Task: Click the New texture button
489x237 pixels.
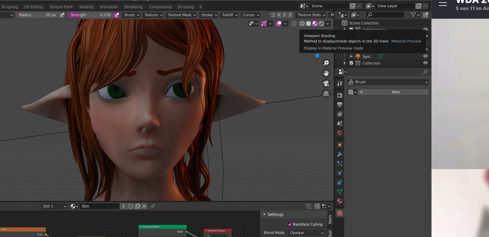Action: point(396,92)
